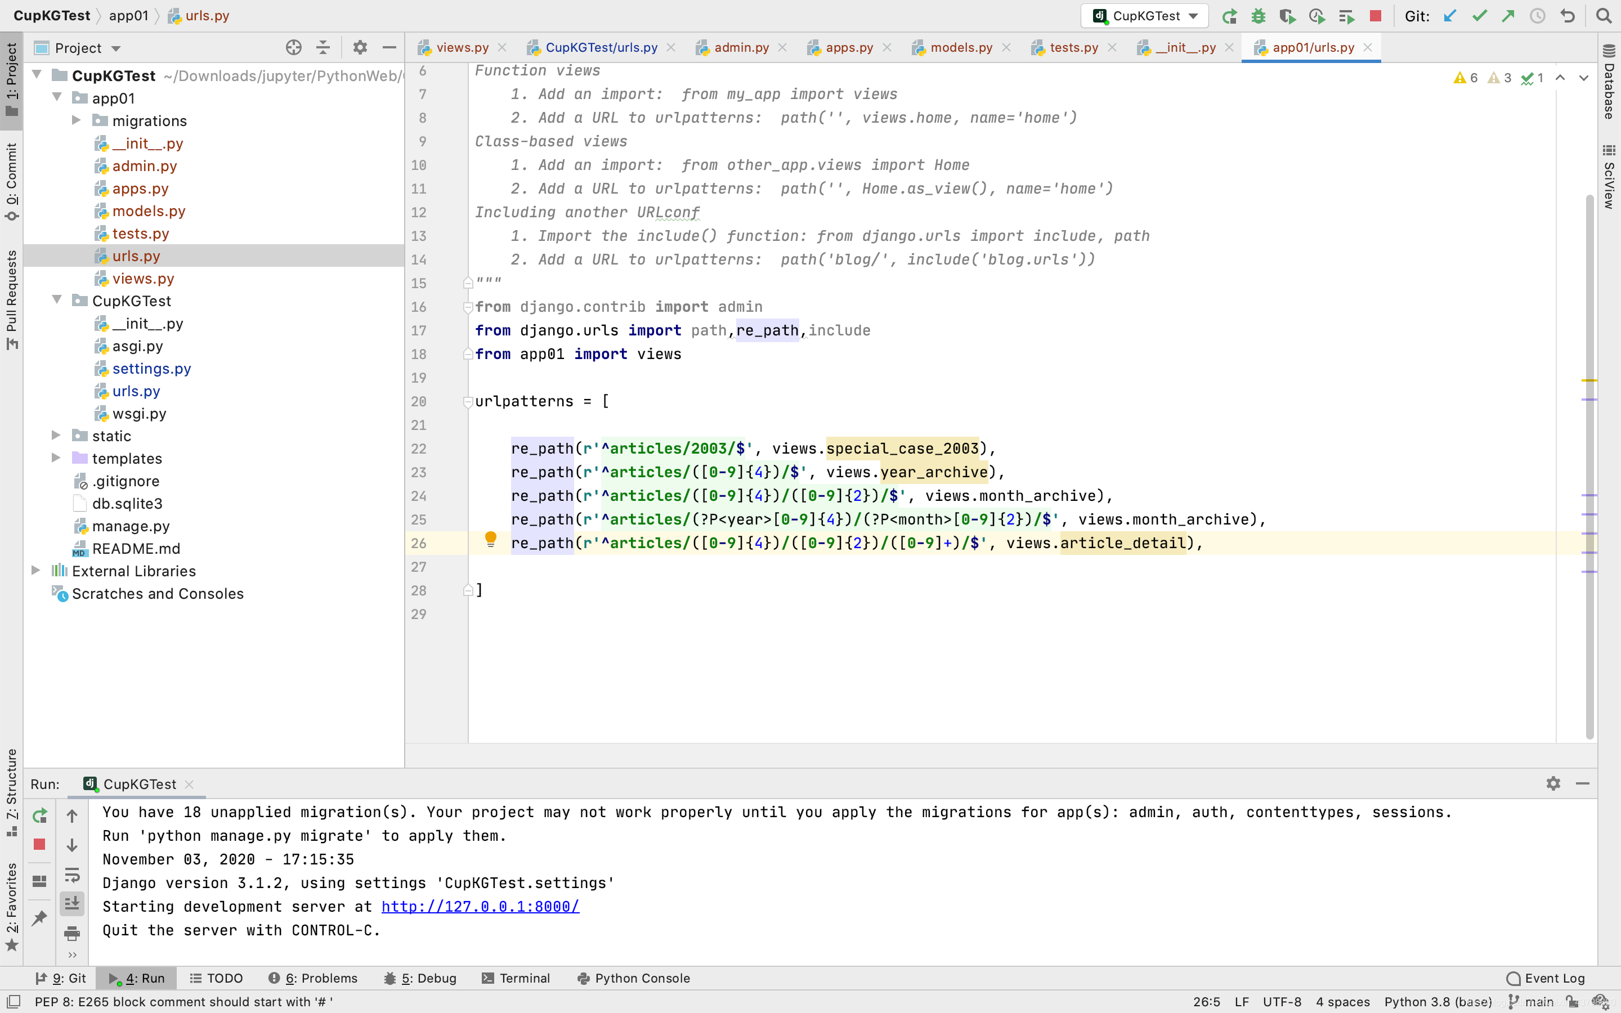Click the red Stop button in top toolbar
Screen dimensions: 1621x1013
1375,16
